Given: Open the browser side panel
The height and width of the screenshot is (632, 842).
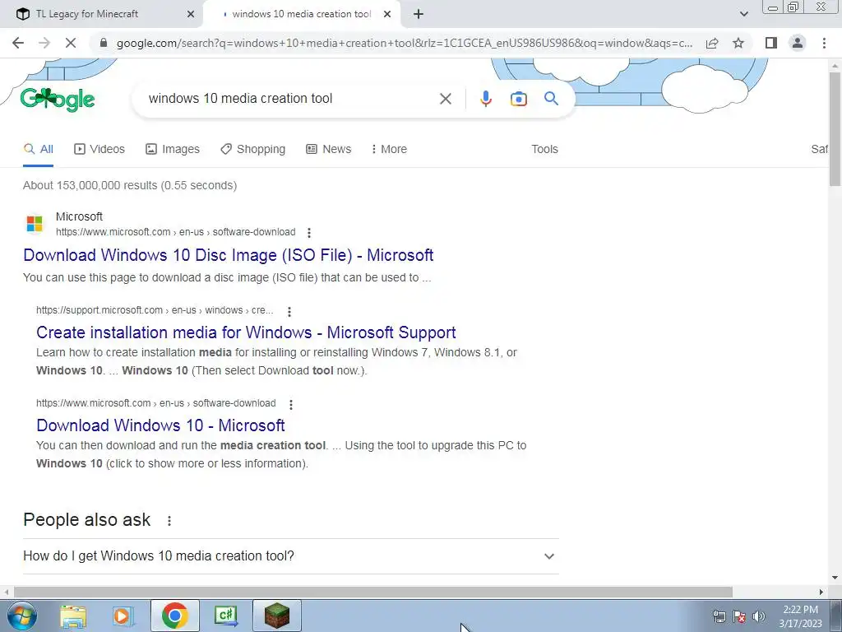Looking at the screenshot, I should 771,43.
